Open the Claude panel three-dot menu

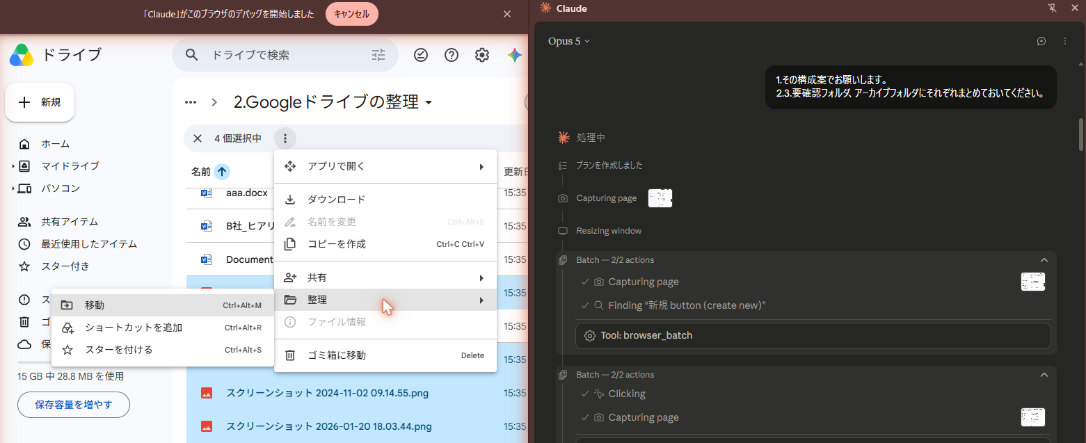(x=1065, y=41)
